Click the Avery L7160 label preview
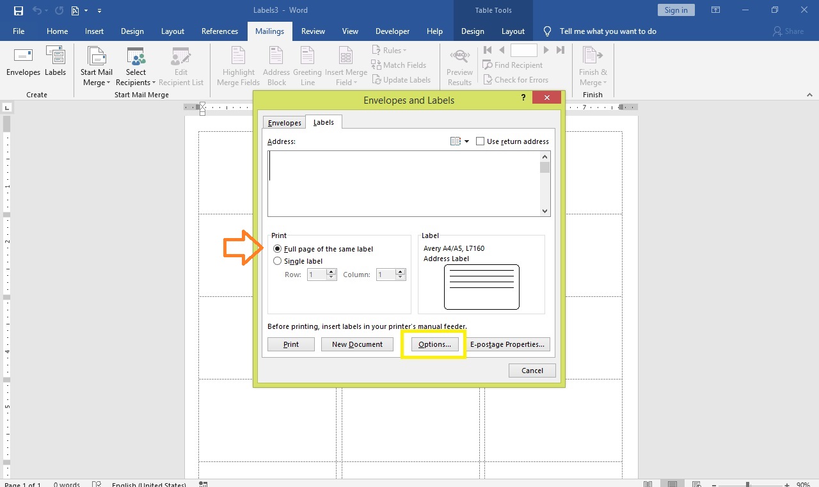 (481, 287)
